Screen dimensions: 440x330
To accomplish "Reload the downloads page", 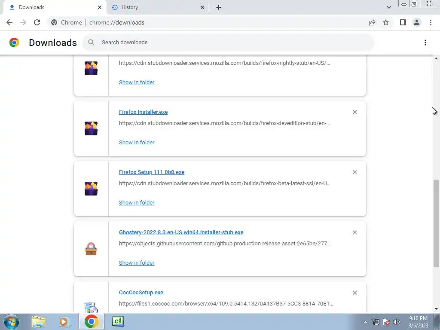I will coord(37,22).
